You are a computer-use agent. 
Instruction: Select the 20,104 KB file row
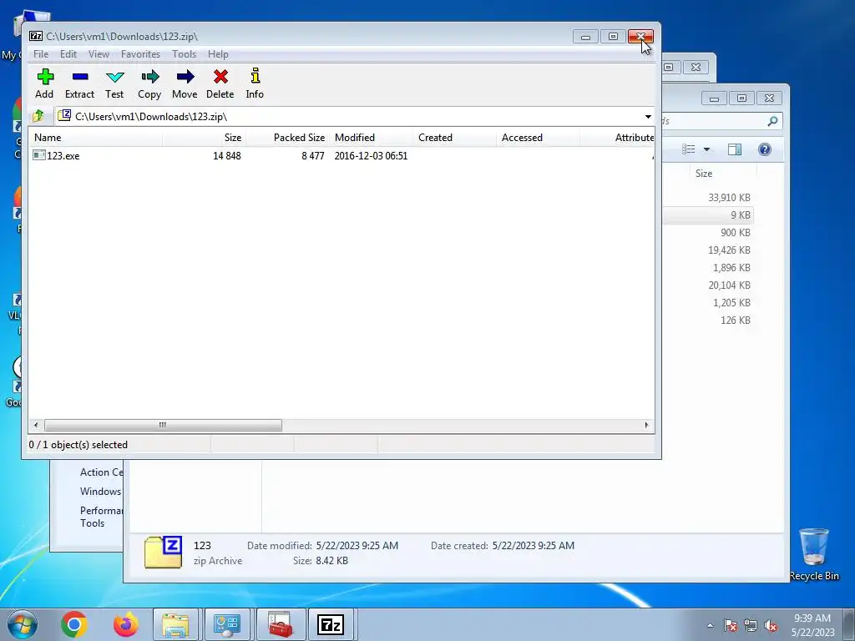tap(729, 285)
